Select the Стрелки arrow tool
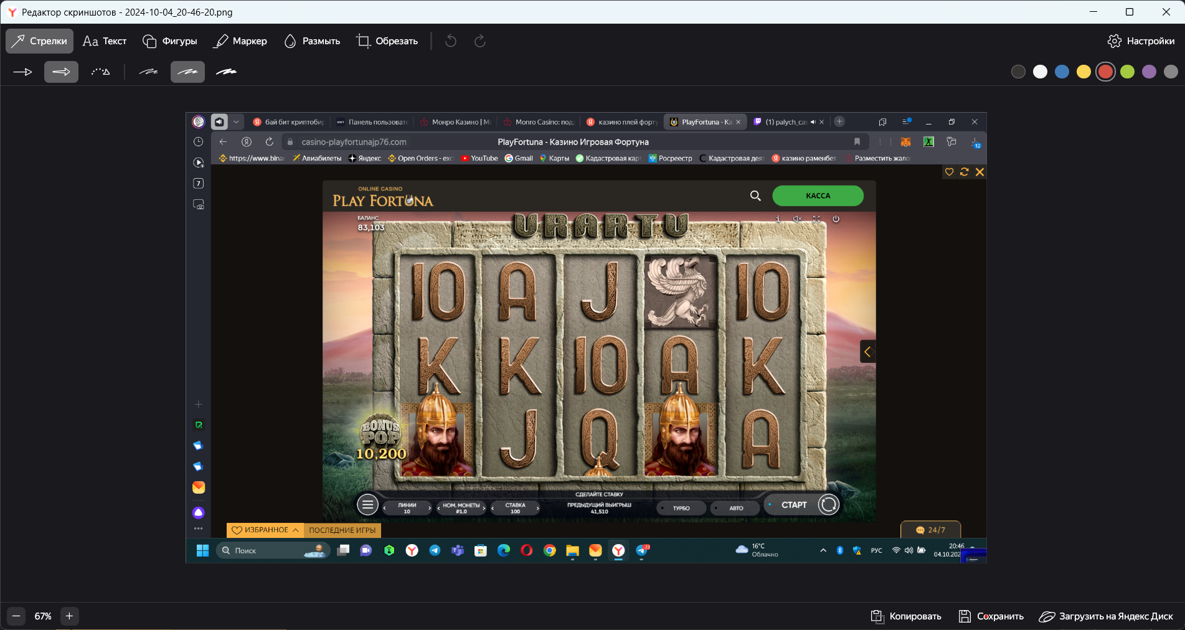 click(39, 41)
